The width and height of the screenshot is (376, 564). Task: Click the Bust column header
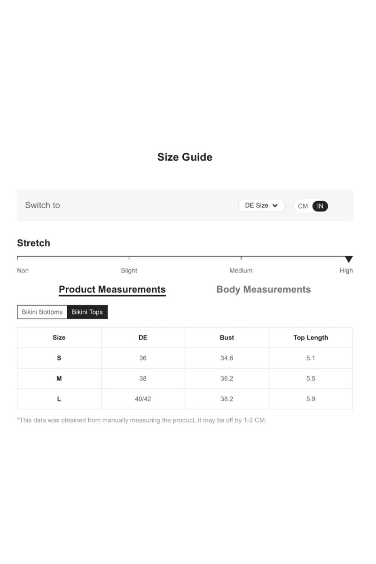point(227,337)
